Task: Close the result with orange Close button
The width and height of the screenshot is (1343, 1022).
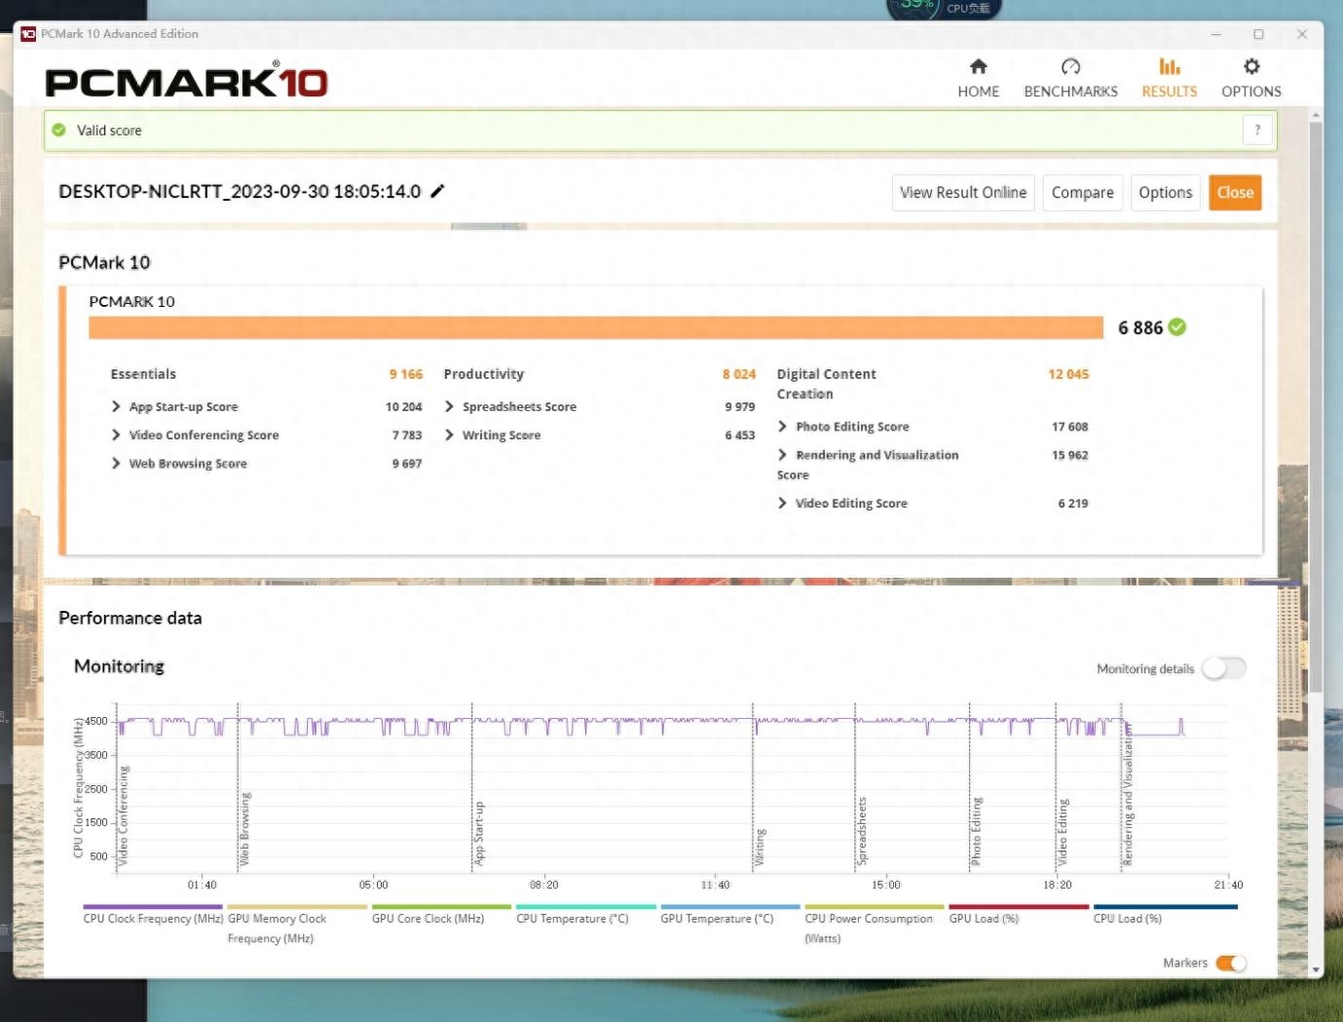Action: 1235,192
